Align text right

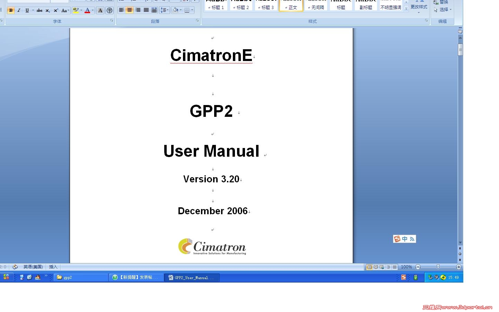138,10
